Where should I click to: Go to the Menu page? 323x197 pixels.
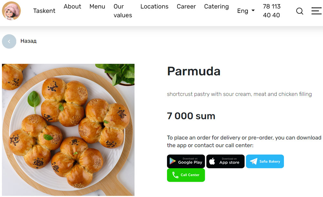click(x=97, y=6)
